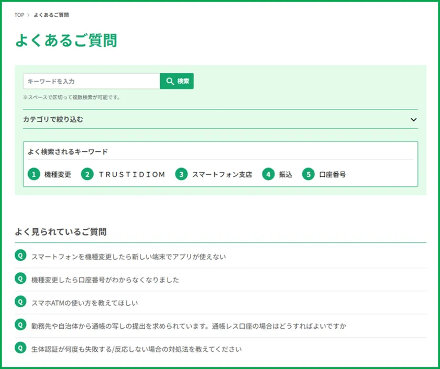Click the Q icon for 生体認証が何度も失敗 question

20,348
